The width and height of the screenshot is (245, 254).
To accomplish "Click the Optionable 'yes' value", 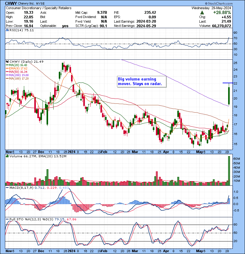I will tap(65, 26).
